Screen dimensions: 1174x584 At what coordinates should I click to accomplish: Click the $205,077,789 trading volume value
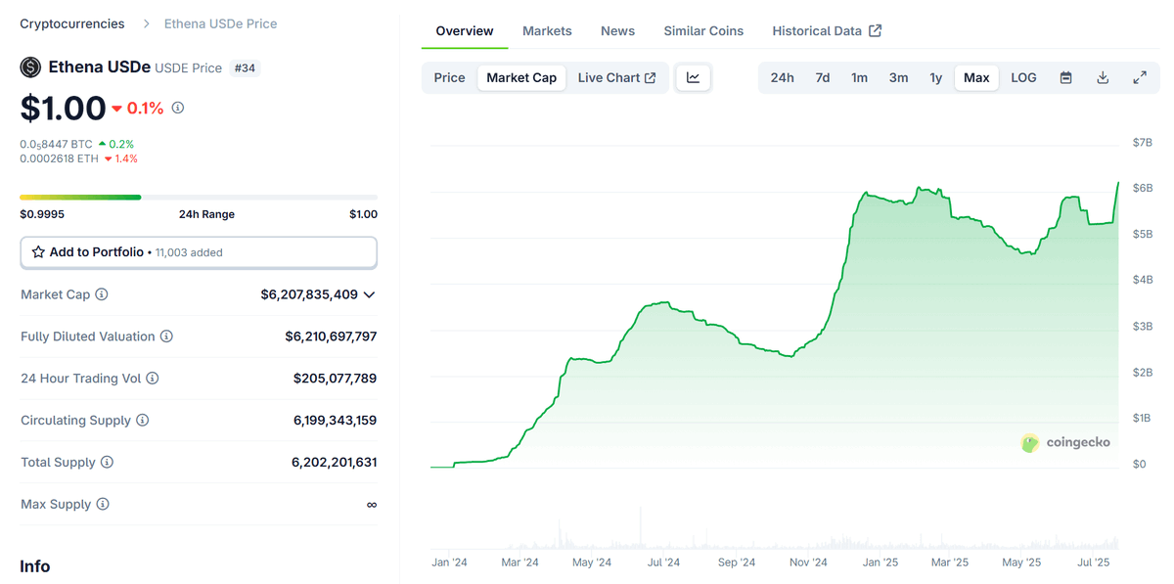click(x=335, y=379)
